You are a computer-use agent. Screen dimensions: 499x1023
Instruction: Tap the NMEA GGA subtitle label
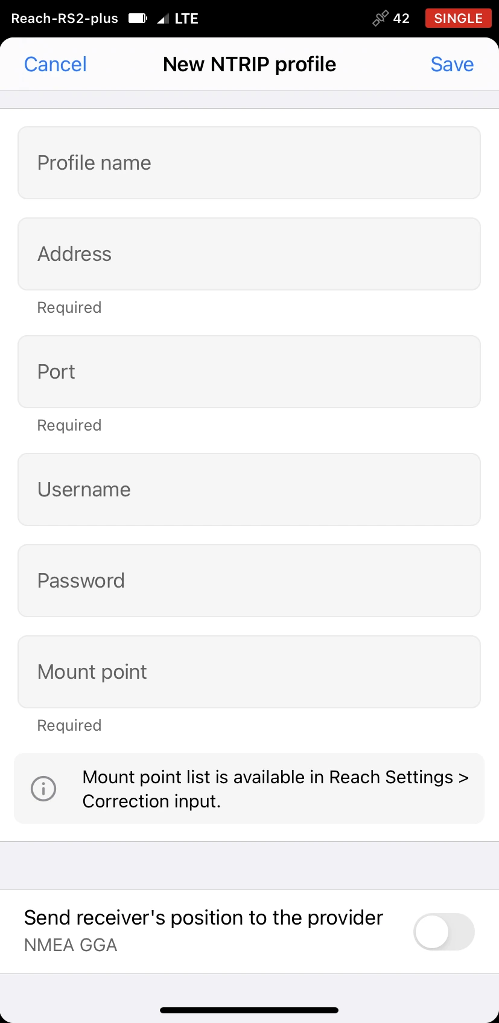click(71, 945)
